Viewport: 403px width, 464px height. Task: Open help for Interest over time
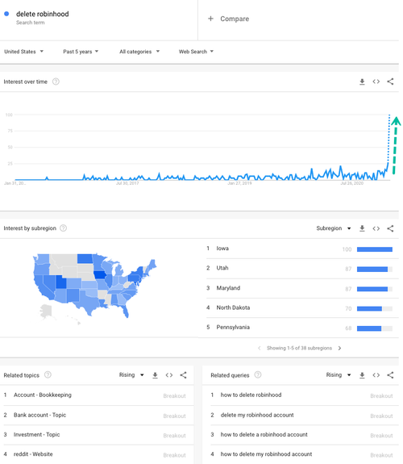[56, 82]
